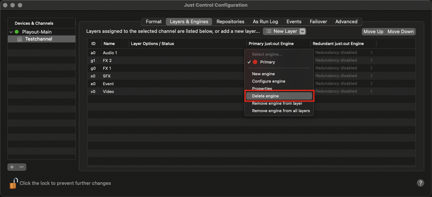Click the g0 layer ID cell
The image size is (432, 197).
coord(93,68)
